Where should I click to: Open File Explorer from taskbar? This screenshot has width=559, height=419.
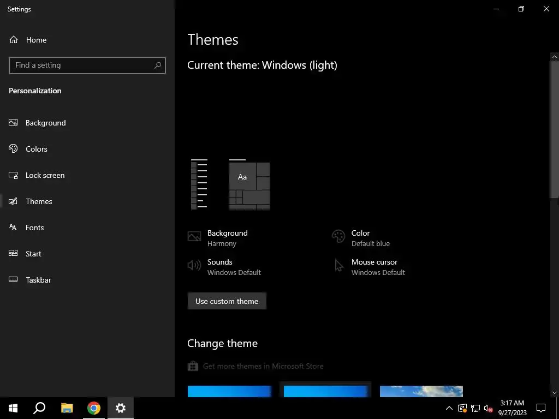67,408
